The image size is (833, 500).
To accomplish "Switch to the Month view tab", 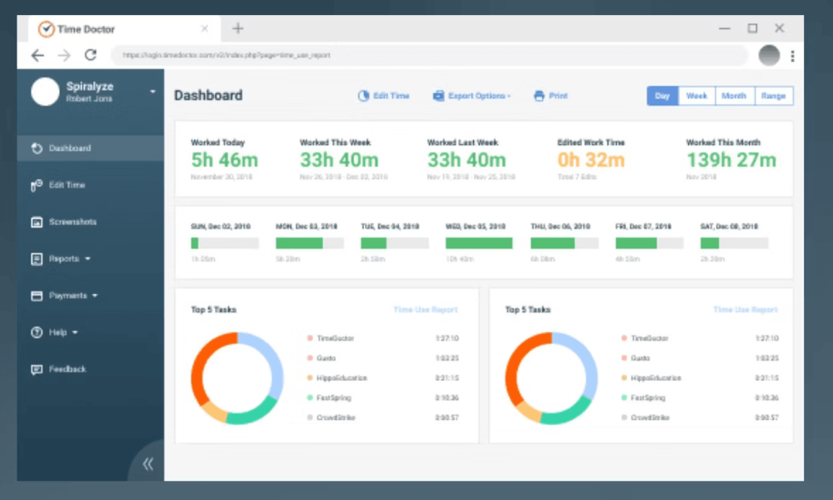I will coord(734,96).
